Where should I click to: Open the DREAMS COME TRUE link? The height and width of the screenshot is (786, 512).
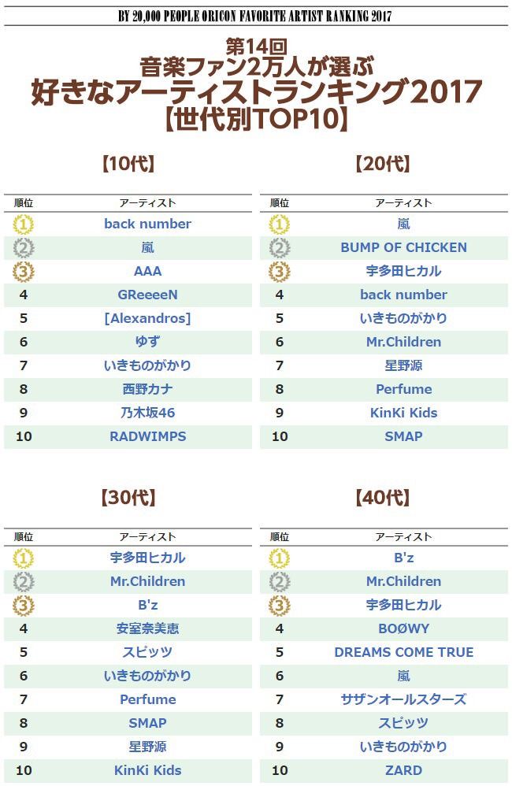click(403, 652)
